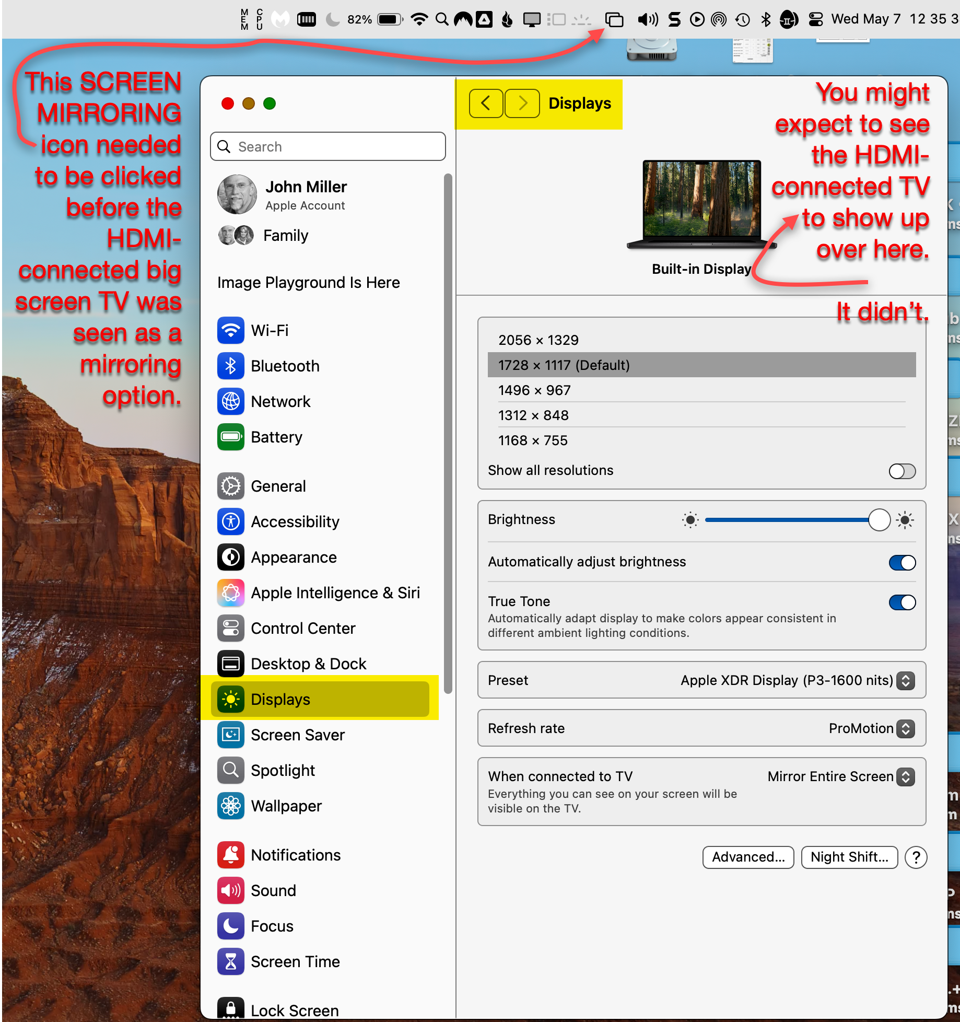Click the Screen Mirroring icon in the menu bar
The width and height of the screenshot is (960, 1022).
(x=614, y=19)
